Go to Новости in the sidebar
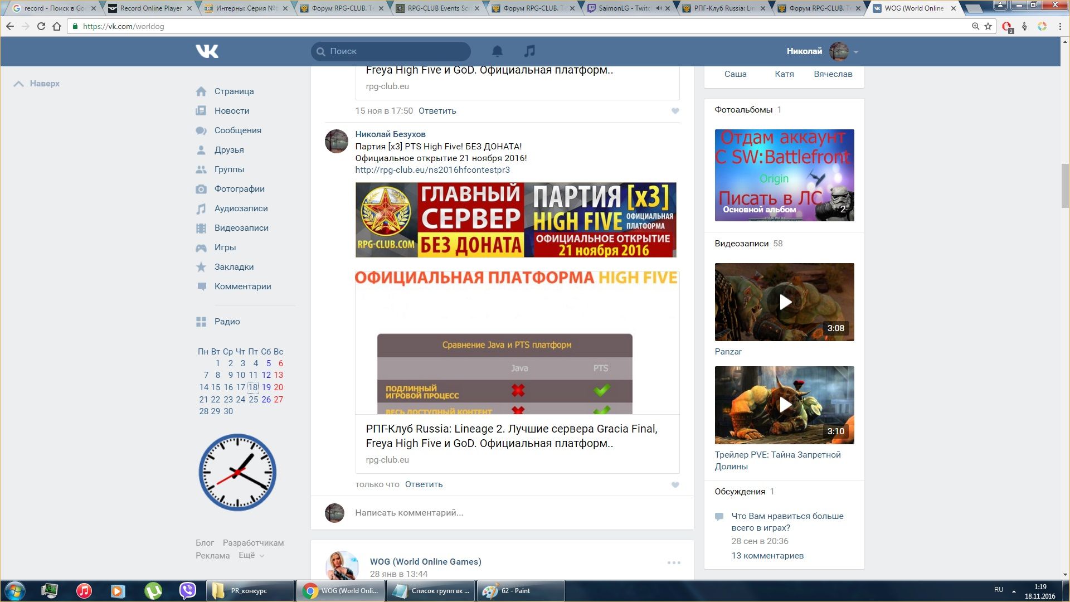 tap(232, 111)
